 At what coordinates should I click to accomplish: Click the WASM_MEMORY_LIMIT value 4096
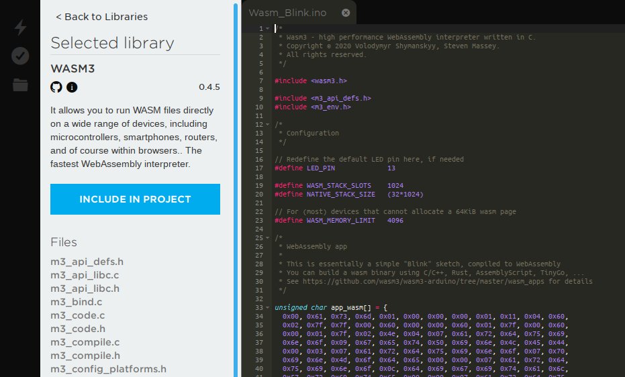tap(395, 221)
